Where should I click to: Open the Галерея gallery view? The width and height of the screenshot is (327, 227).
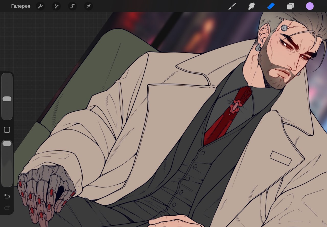(21, 6)
